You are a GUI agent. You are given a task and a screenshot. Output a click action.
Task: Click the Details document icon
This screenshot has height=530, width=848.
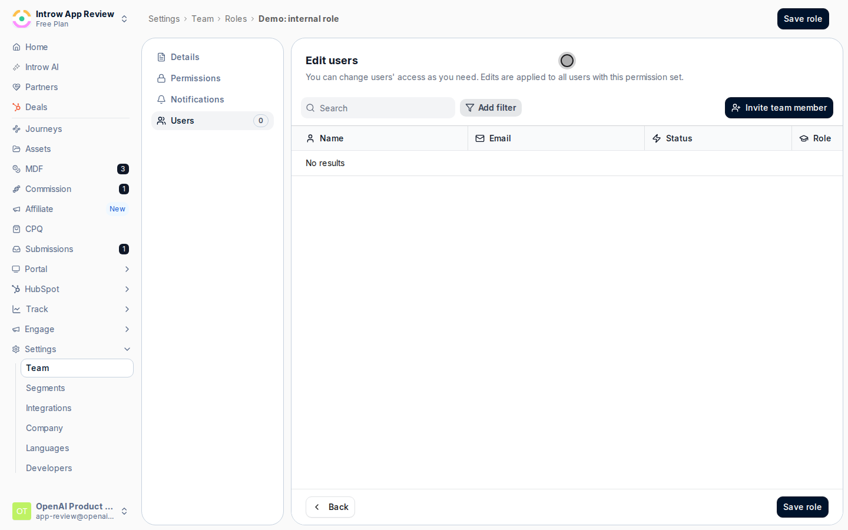tap(161, 57)
